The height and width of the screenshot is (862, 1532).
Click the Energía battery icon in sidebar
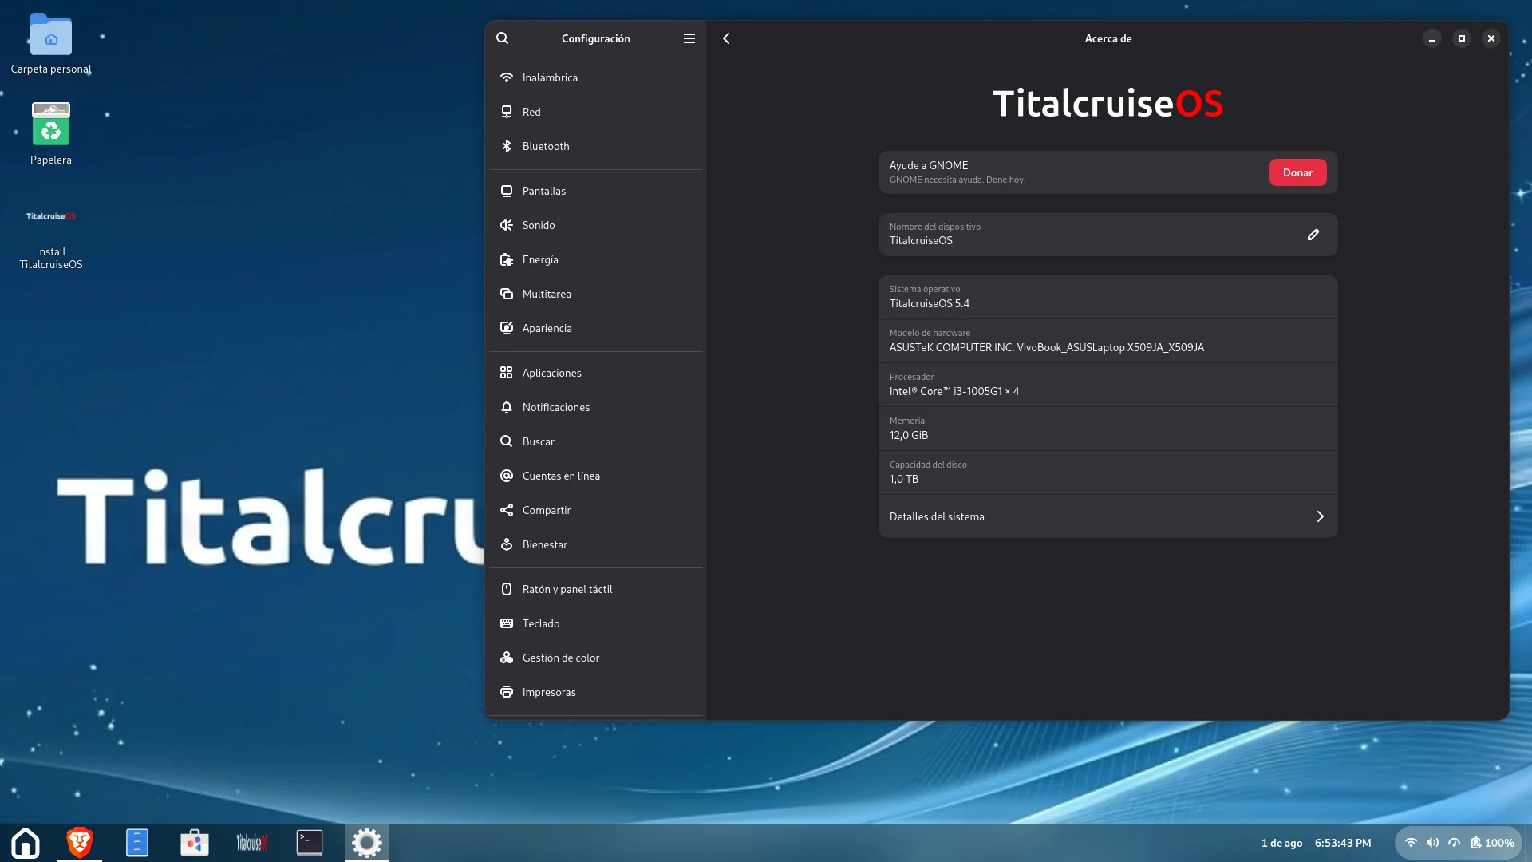pos(507,259)
